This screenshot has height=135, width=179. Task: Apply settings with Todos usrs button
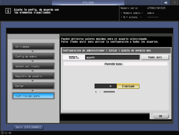coord(155,57)
